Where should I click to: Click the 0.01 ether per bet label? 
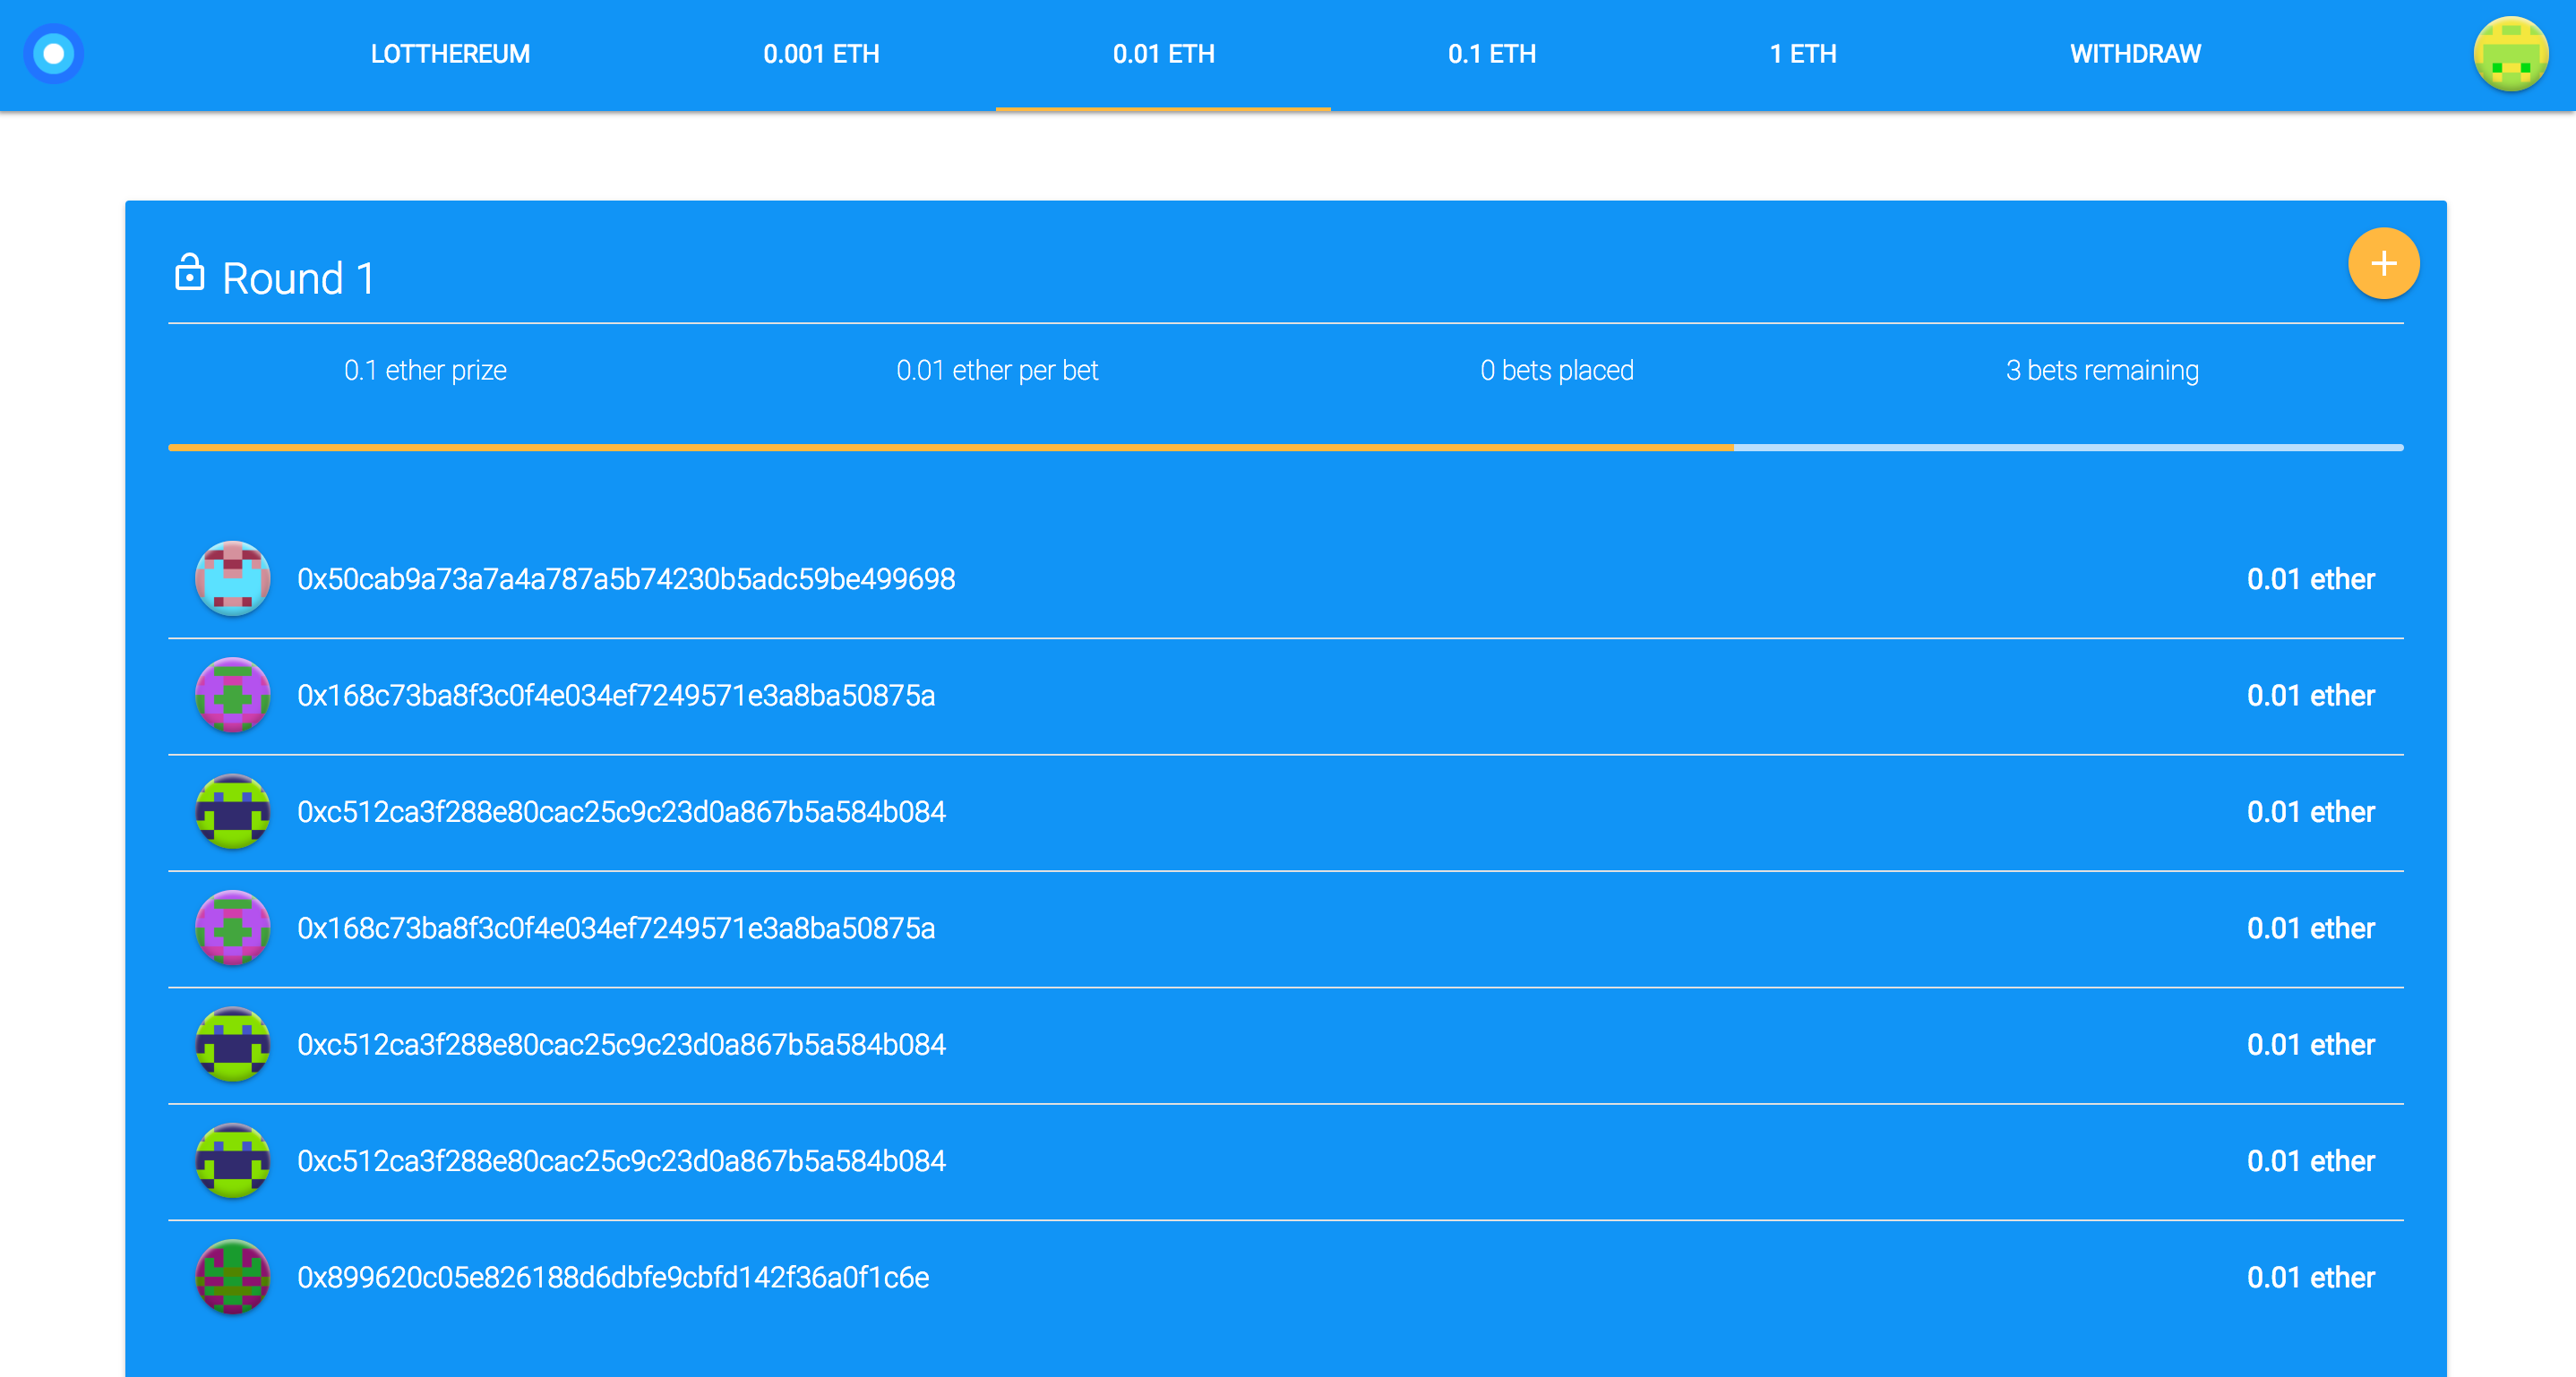[997, 371]
